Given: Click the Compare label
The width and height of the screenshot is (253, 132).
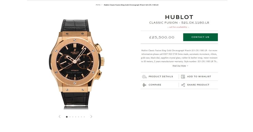Looking at the screenshot, I should coord(155,85).
